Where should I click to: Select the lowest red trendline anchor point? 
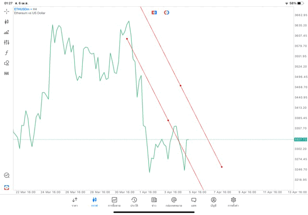(x=222, y=167)
